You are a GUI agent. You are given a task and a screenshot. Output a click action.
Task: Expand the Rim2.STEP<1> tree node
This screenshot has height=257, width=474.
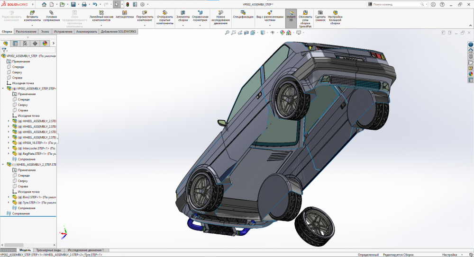click(x=9, y=197)
